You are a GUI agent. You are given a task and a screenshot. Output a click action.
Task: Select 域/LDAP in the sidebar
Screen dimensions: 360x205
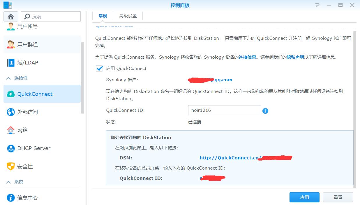42,62
